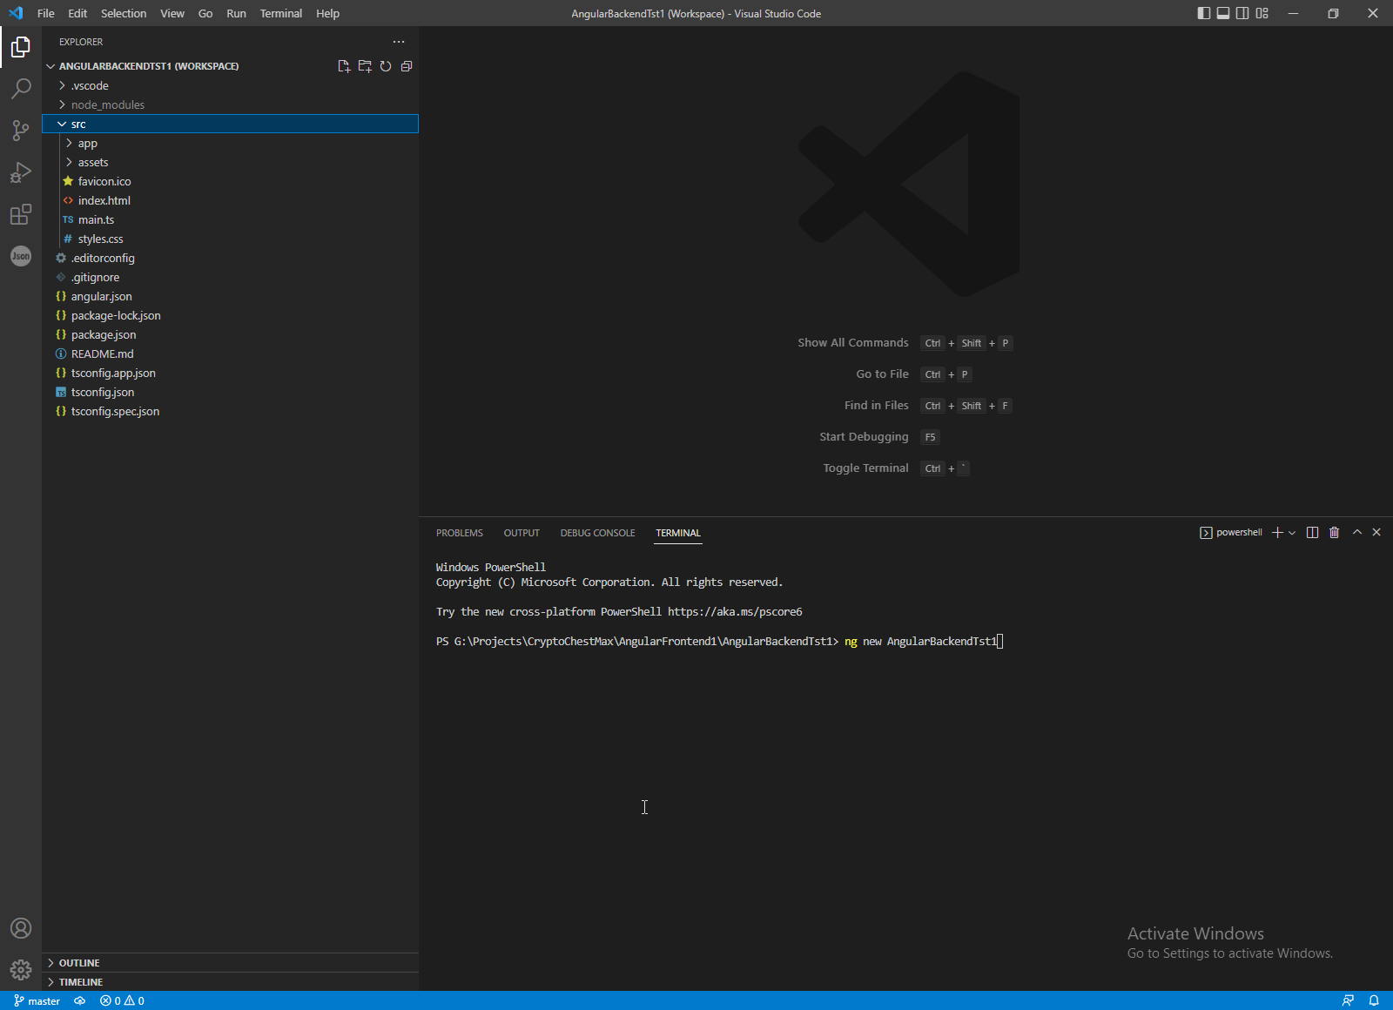This screenshot has height=1010, width=1393.
Task: Open the Explorer view in activity bar
Action: click(x=21, y=47)
